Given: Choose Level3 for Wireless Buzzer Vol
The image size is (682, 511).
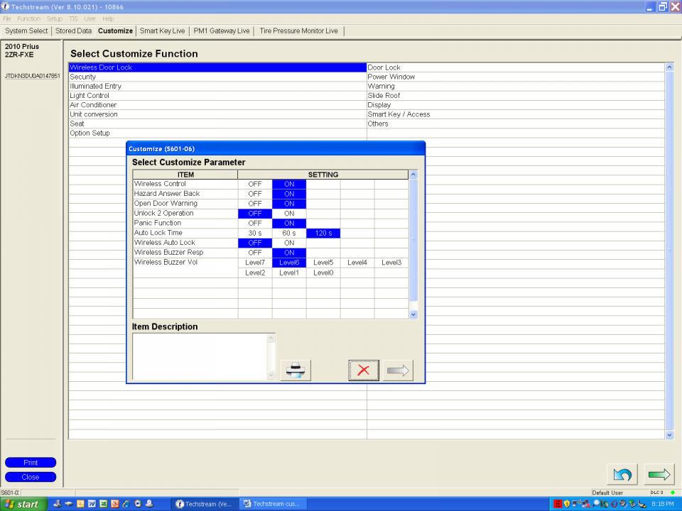Looking at the screenshot, I should (391, 263).
